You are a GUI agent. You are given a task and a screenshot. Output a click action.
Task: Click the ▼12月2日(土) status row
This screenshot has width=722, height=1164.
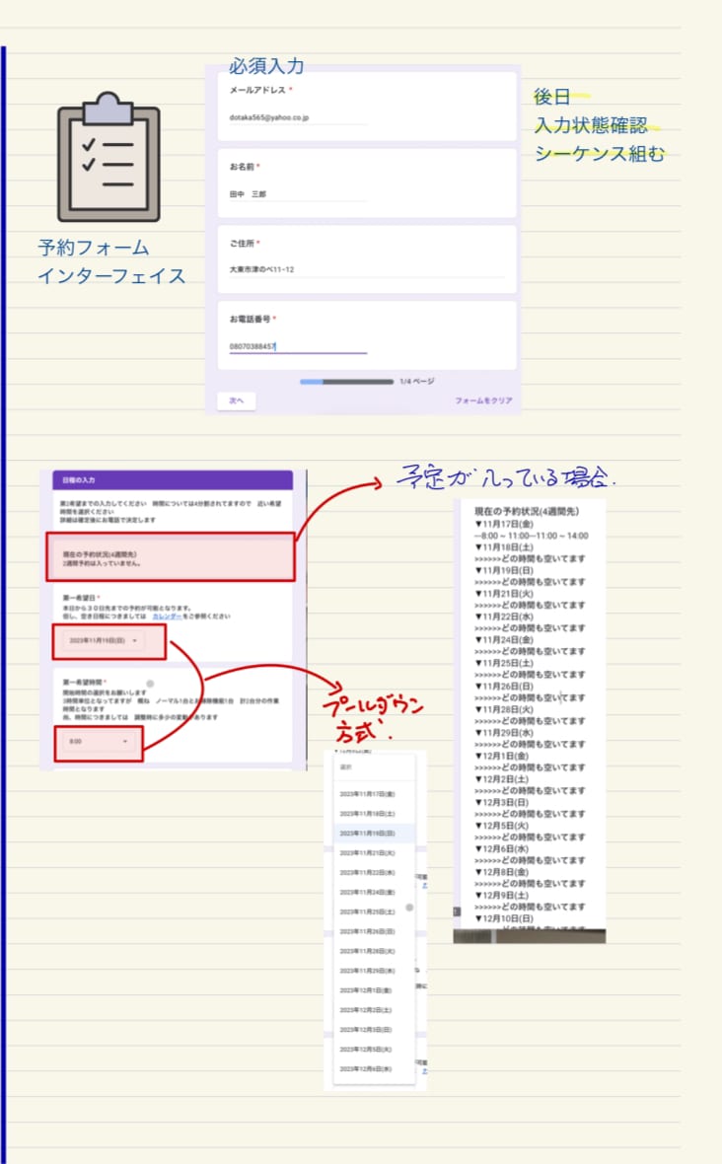tap(502, 779)
